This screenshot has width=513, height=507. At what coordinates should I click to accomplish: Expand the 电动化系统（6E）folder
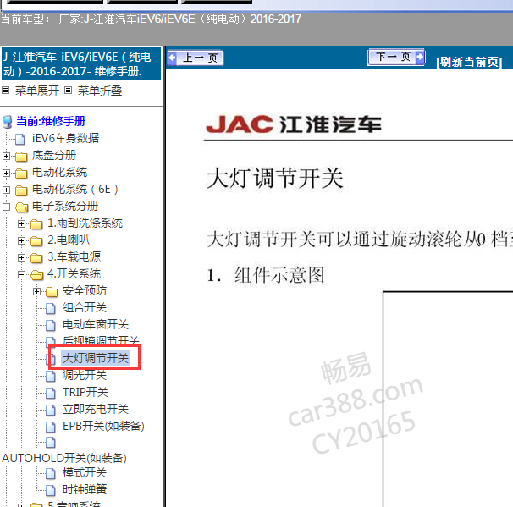pos(6,190)
